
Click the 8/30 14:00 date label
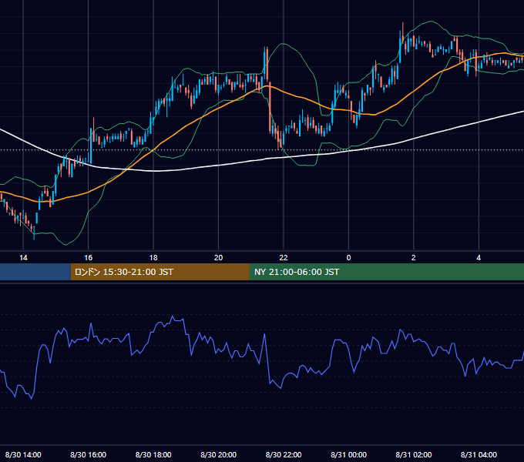(x=23, y=454)
